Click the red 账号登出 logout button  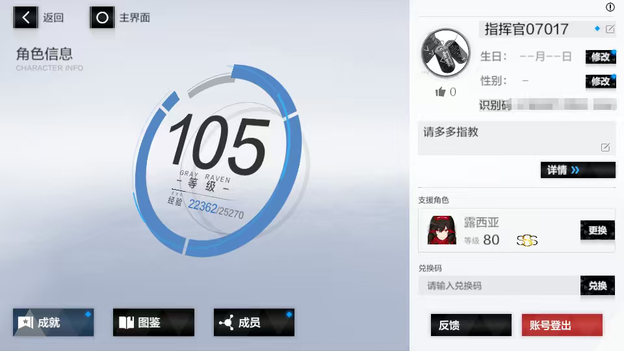point(562,325)
